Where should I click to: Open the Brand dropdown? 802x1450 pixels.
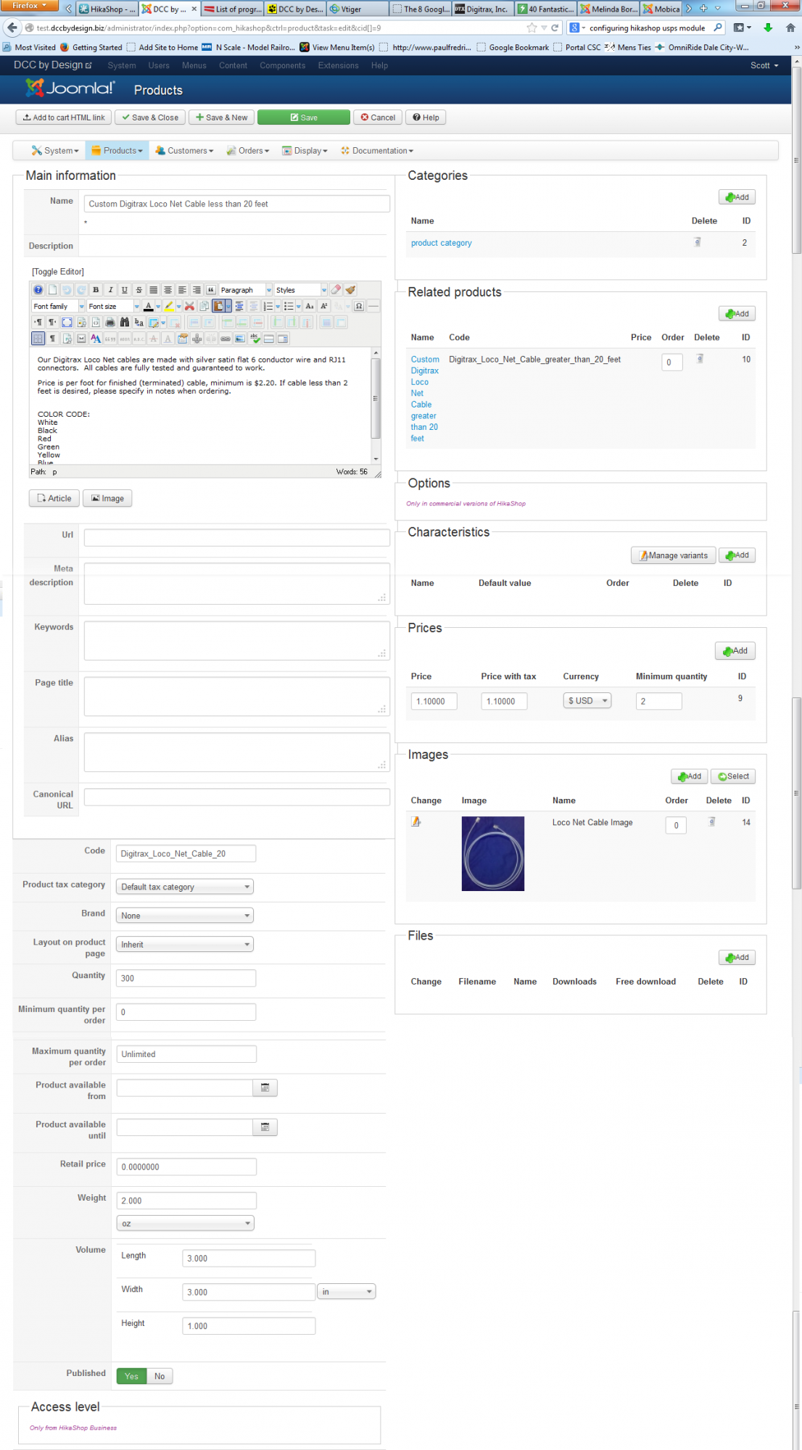185,916
